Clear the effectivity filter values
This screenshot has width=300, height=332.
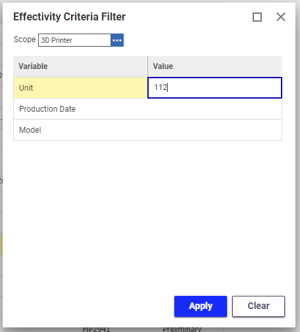[x=259, y=306]
